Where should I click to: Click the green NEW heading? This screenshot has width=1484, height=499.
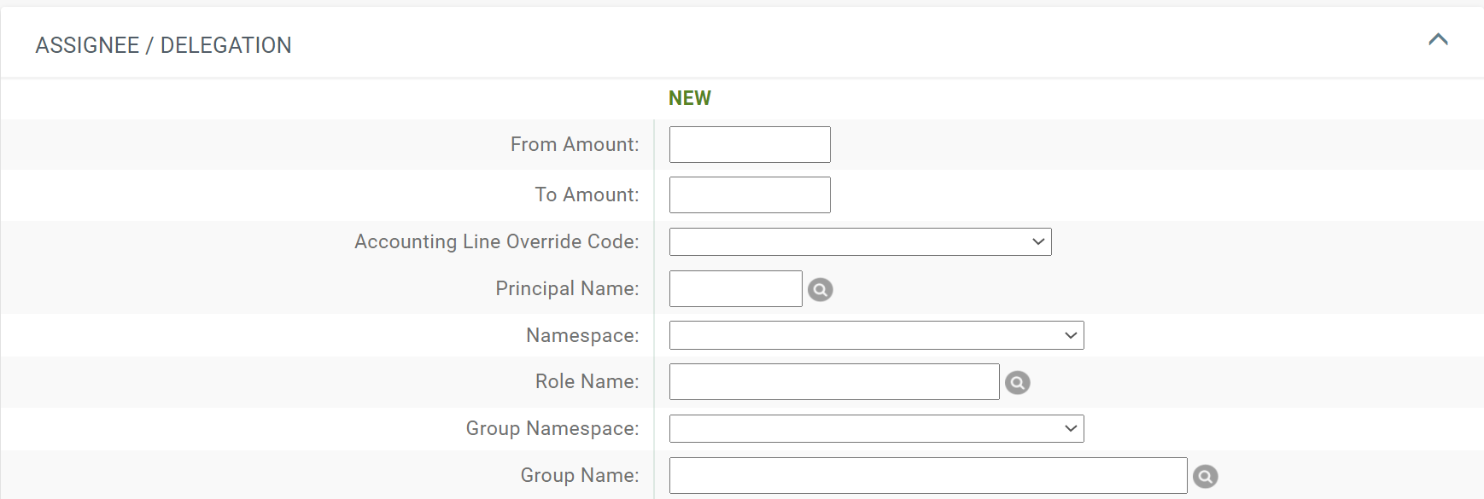pyautogui.click(x=689, y=99)
